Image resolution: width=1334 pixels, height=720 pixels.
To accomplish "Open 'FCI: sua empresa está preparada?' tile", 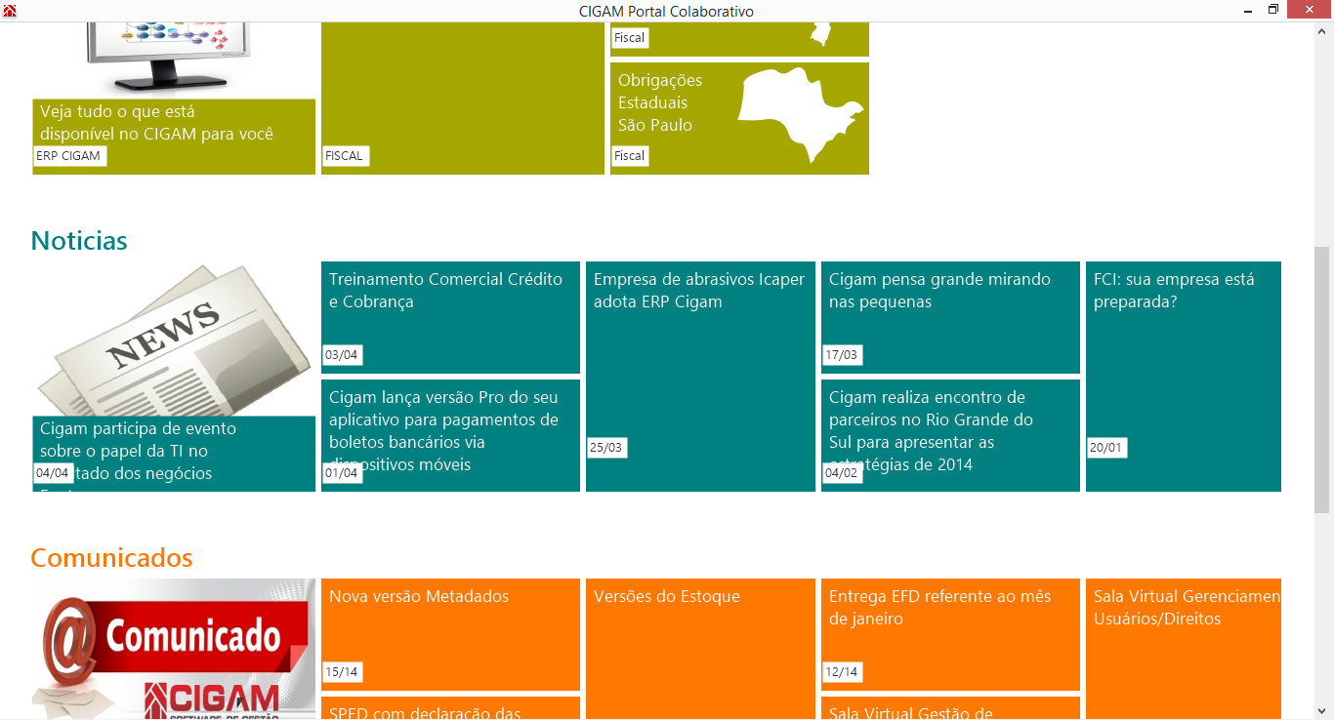I will click(1183, 376).
